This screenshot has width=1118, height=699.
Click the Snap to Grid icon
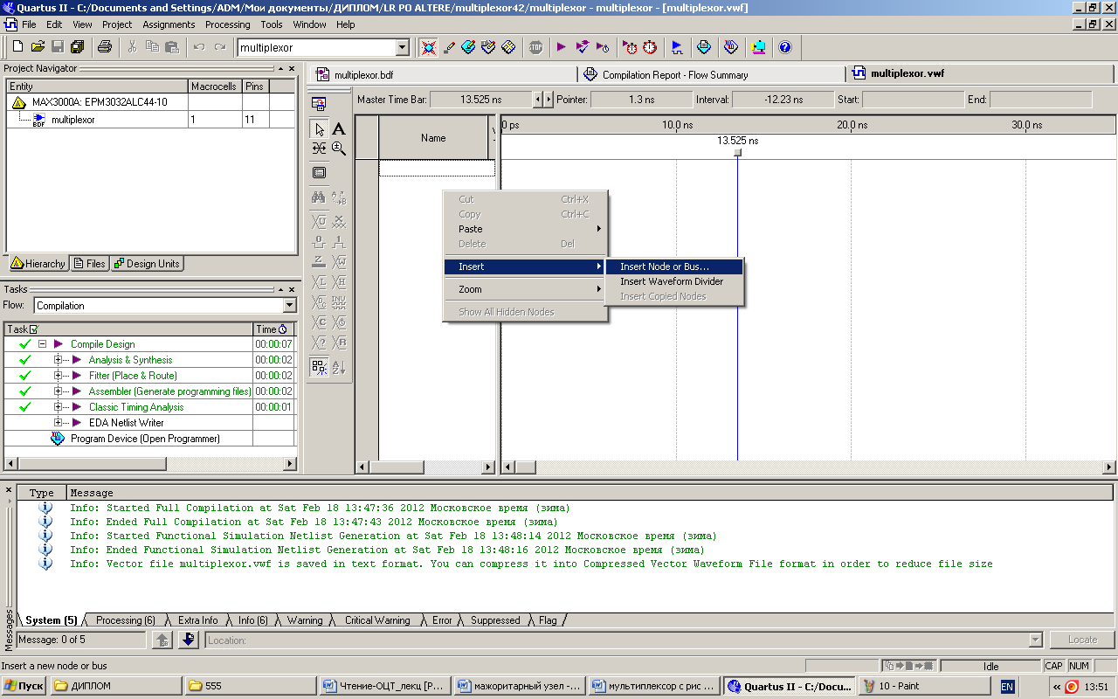pyautogui.click(x=320, y=367)
